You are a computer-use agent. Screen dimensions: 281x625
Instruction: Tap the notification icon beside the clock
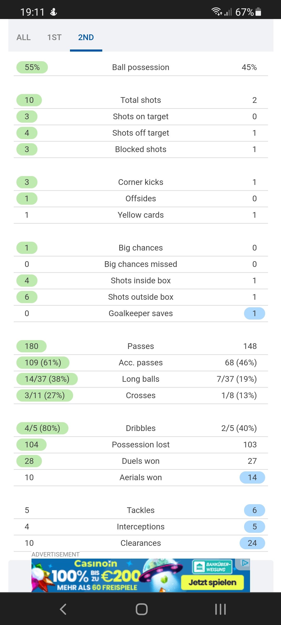click(54, 12)
